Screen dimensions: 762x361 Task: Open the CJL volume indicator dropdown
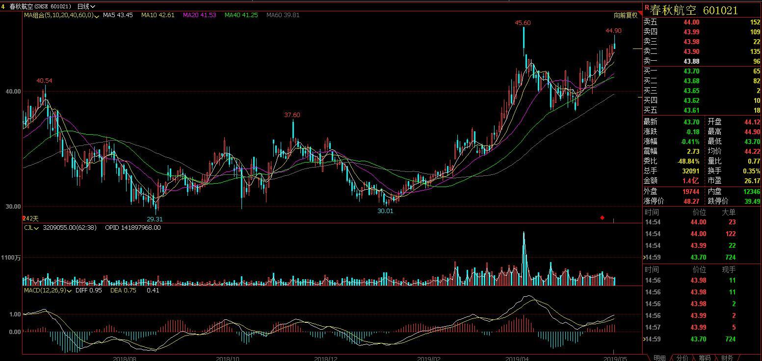pyautogui.click(x=31, y=227)
